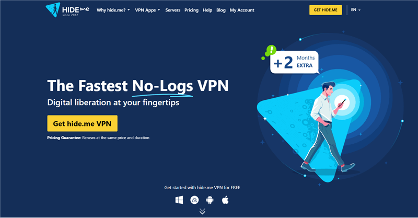Open the Help section
Screen dimensions: 418x218
coord(207,10)
